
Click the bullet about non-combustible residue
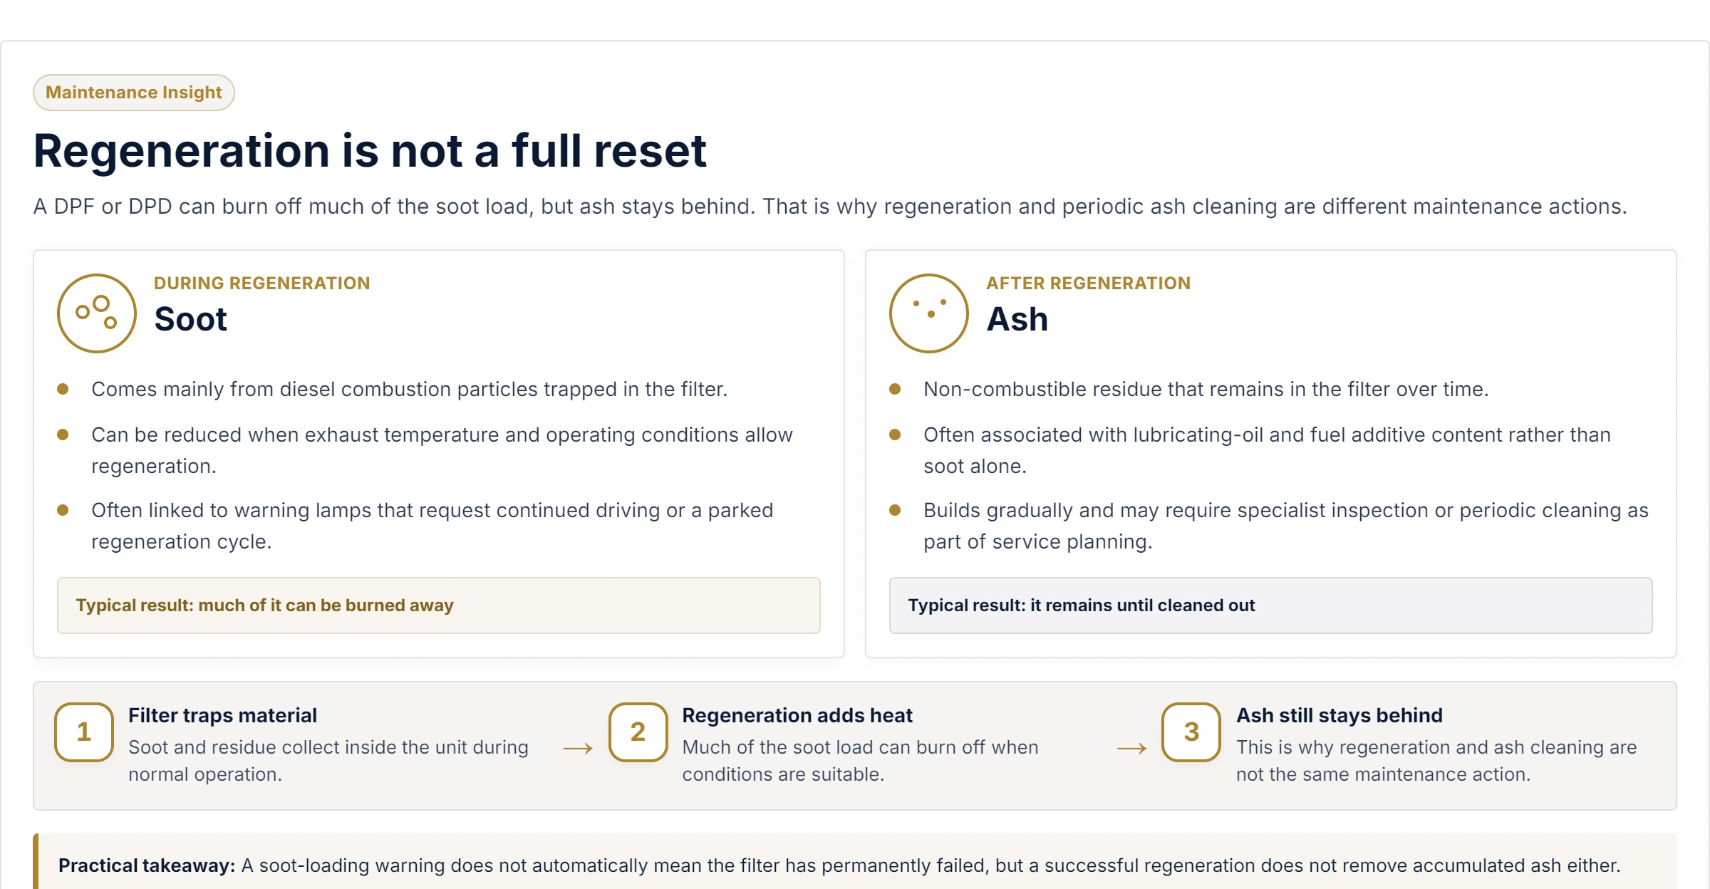(1206, 389)
